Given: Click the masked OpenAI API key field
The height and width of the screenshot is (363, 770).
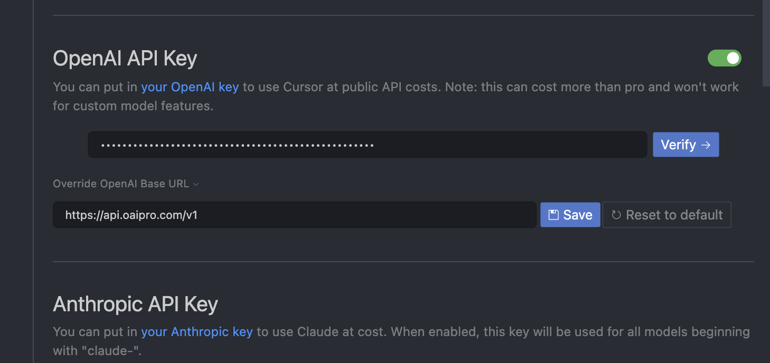Looking at the screenshot, I should (x=368, y=145).
